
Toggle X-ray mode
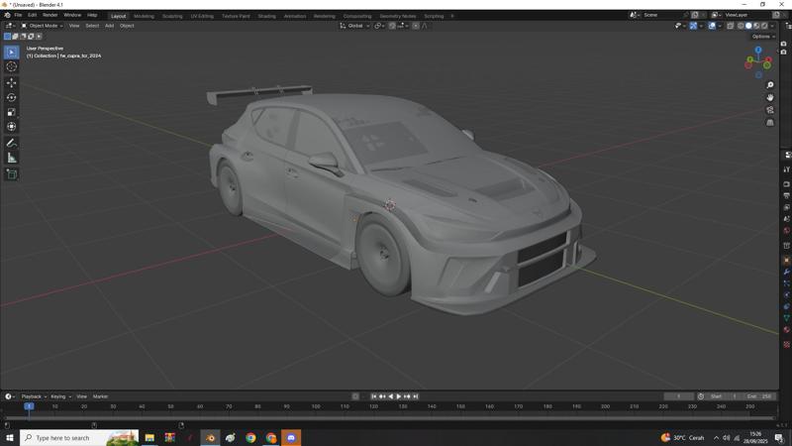coord(731,26)
